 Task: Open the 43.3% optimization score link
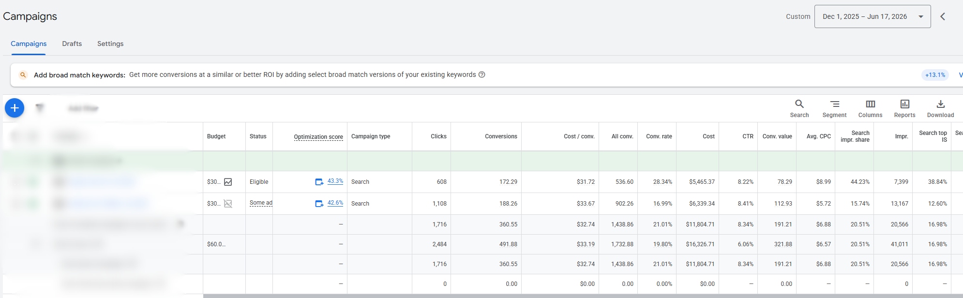335,181
